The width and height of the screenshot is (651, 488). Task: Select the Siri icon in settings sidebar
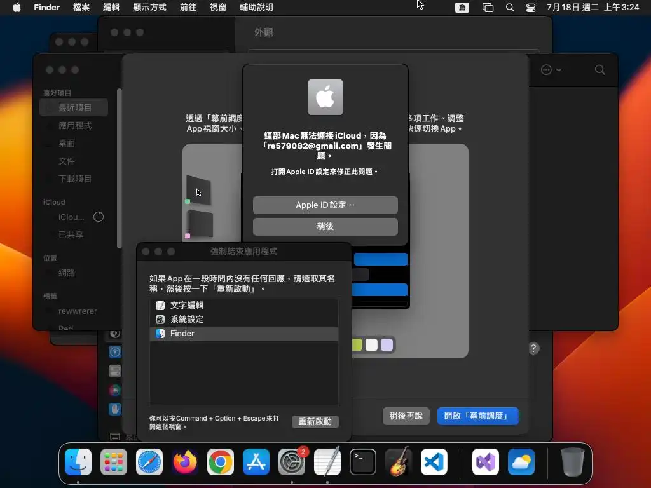point(115,390)
